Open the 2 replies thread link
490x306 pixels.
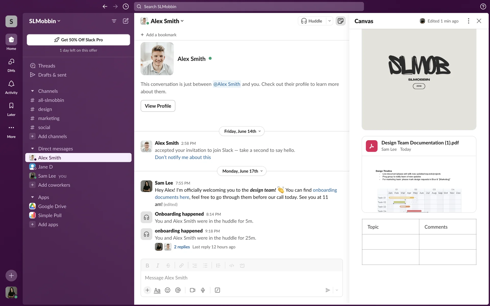(x=182, y=247)
